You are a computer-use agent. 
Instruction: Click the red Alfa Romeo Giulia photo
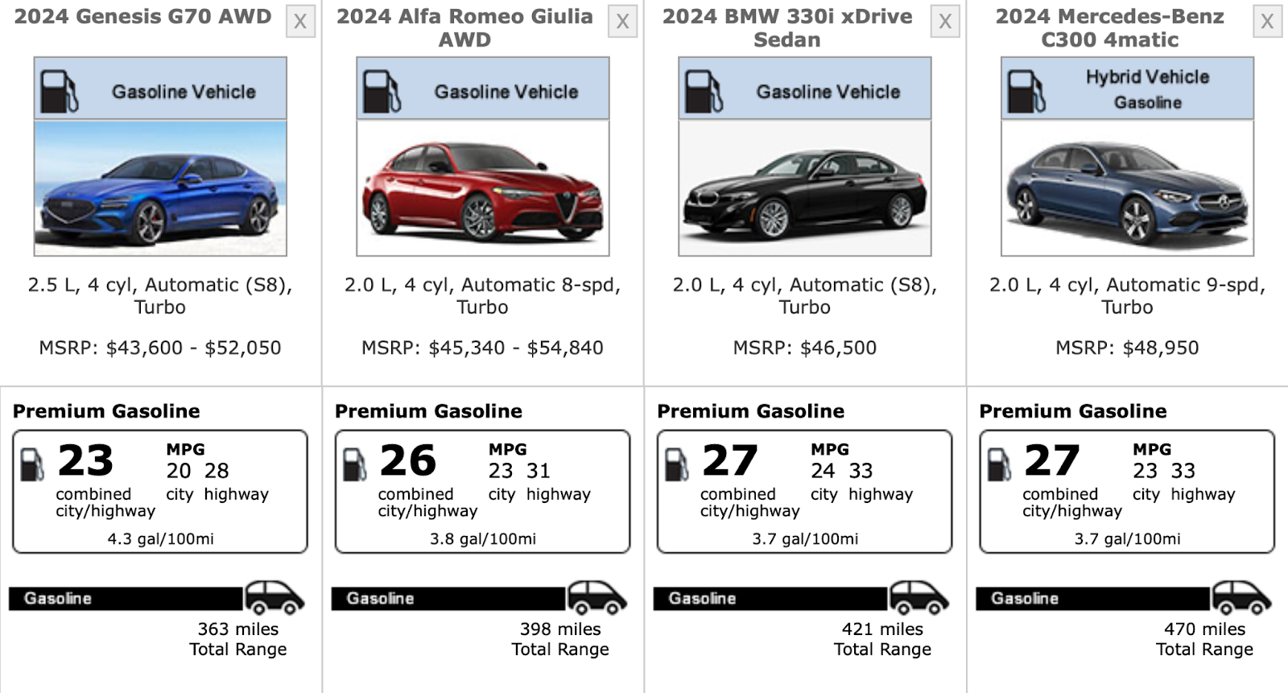click(x=482, y=188)
